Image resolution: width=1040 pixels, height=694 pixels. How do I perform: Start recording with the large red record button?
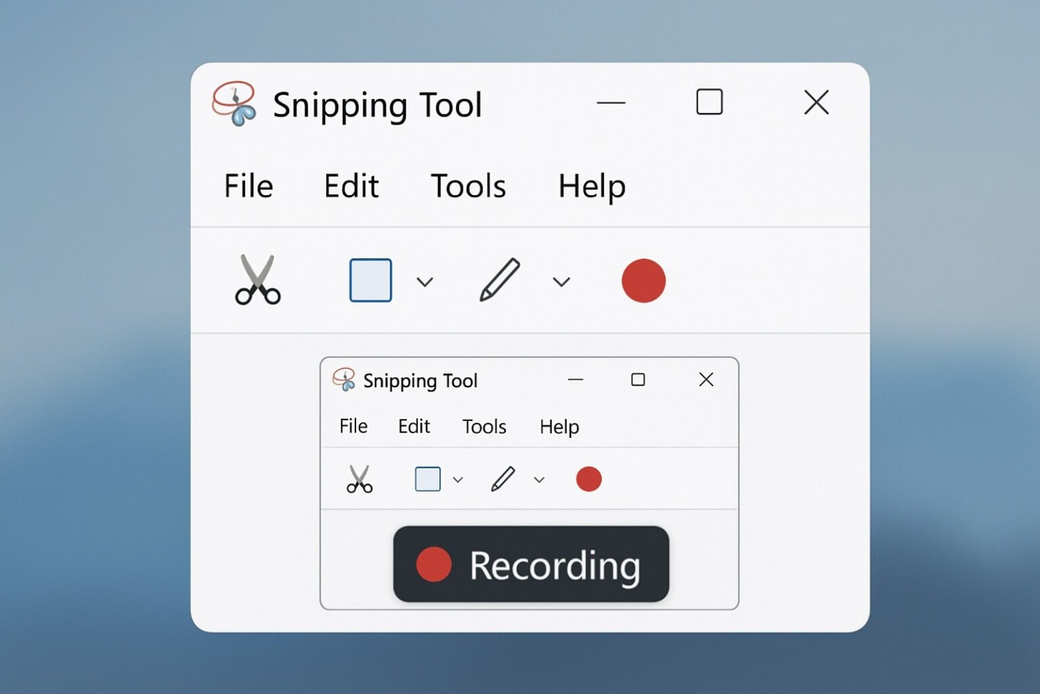pyautogui.click(x=643, y=280)
